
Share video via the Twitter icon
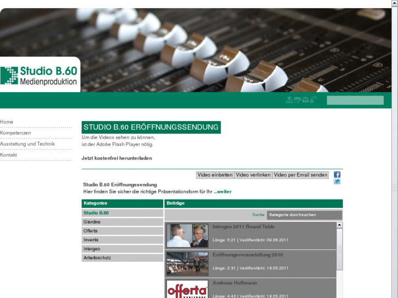pyautogui.click(x=337, y=182)
